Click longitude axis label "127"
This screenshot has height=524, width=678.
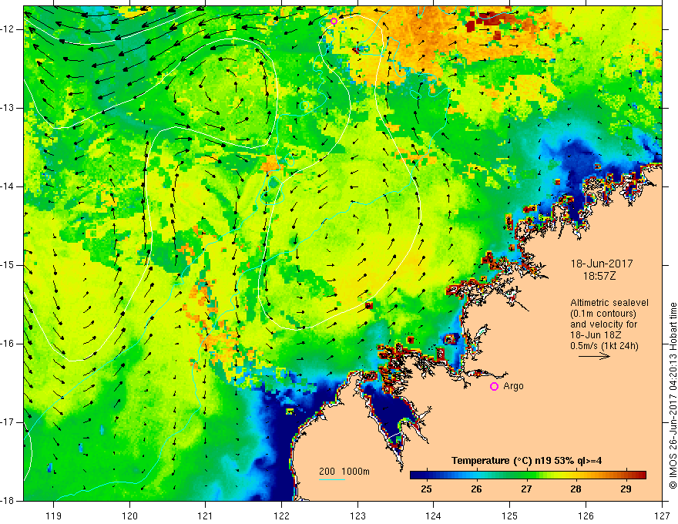[662, 516]
